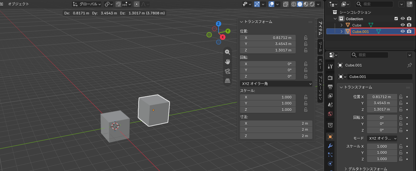
Task: Switch to the アイテム sidebar tab
Action: click(x=320, y=29)
